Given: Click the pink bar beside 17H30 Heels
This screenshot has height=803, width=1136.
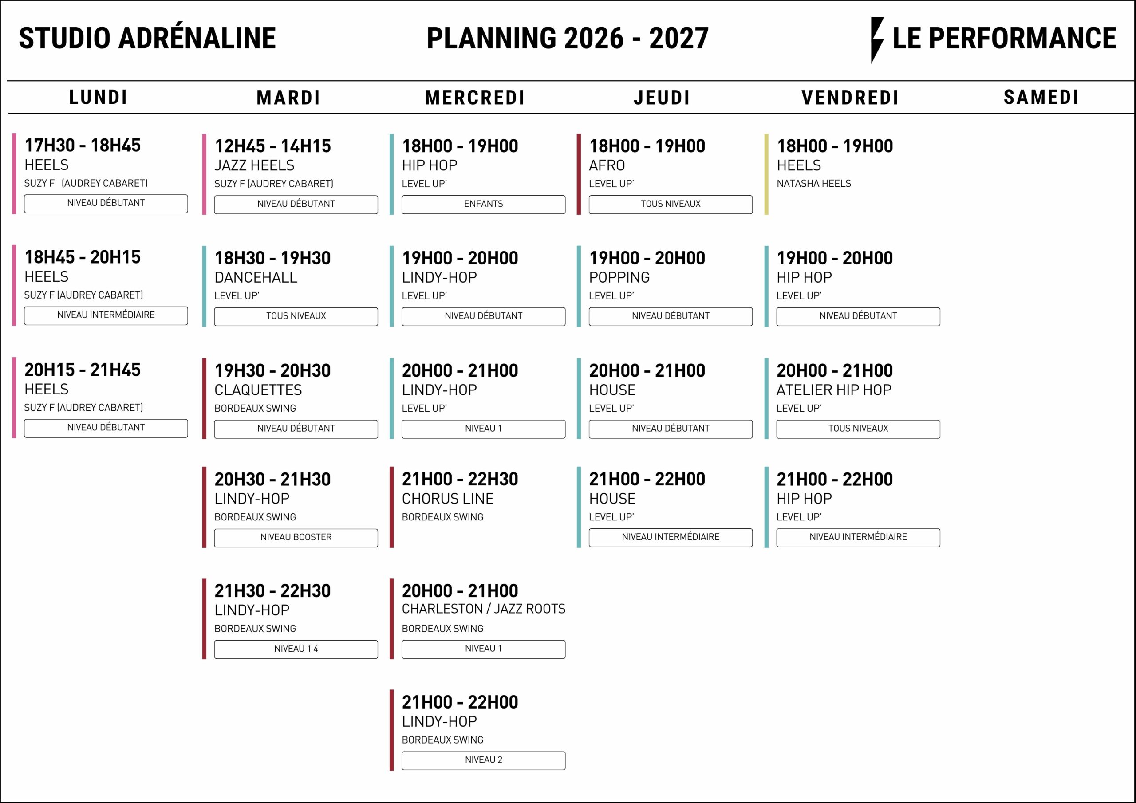Looking at the screenshot, I should [x=14, y=173].
